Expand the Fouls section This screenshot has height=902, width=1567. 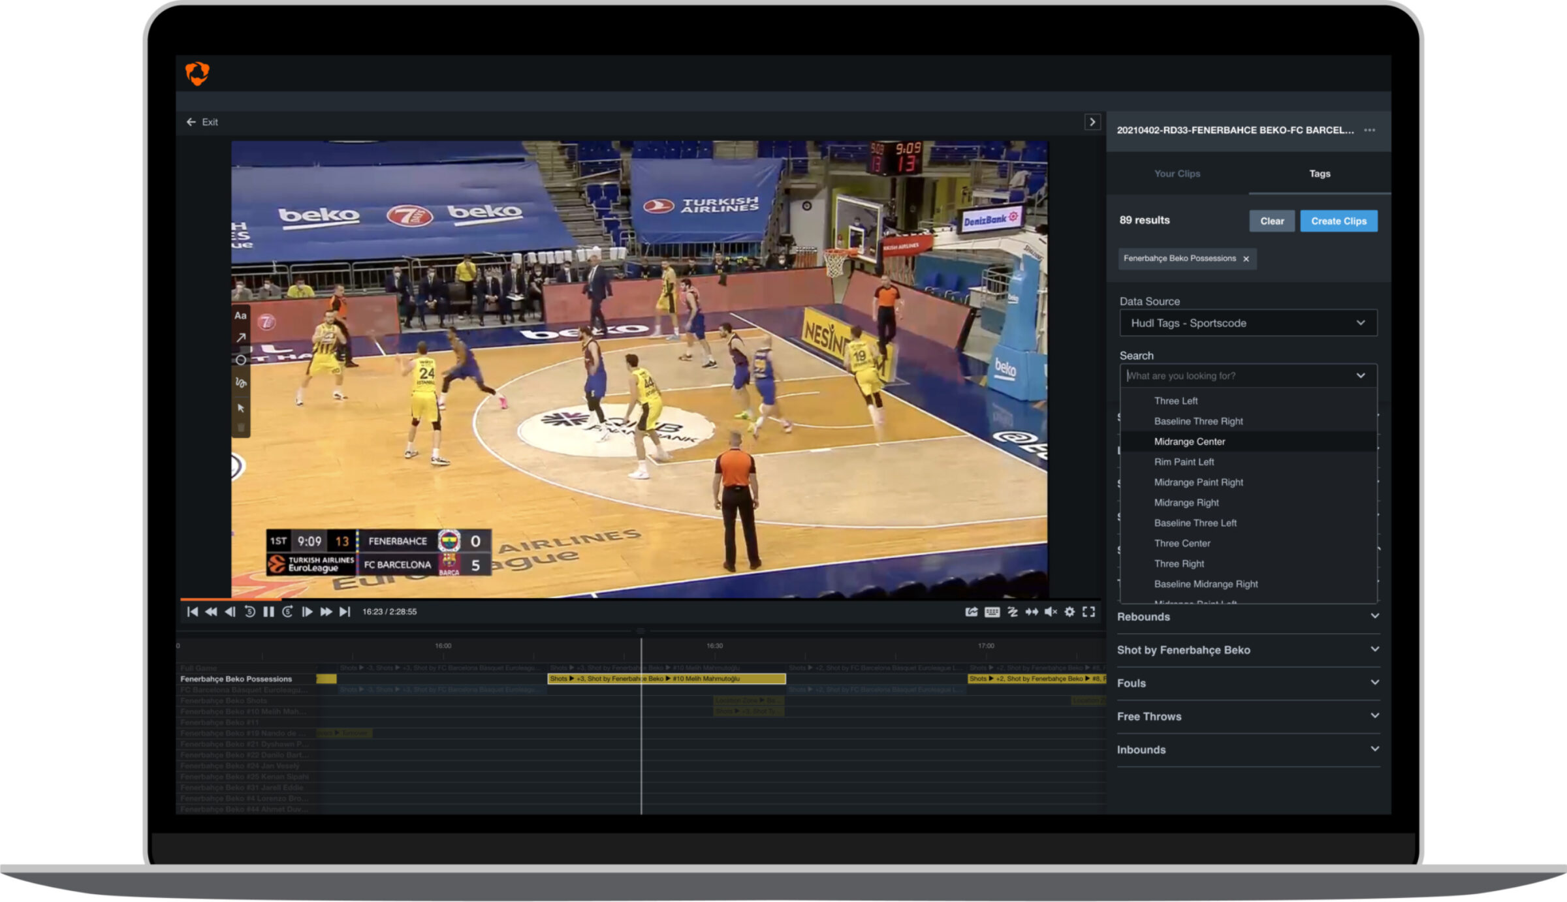click(1248, 683)
